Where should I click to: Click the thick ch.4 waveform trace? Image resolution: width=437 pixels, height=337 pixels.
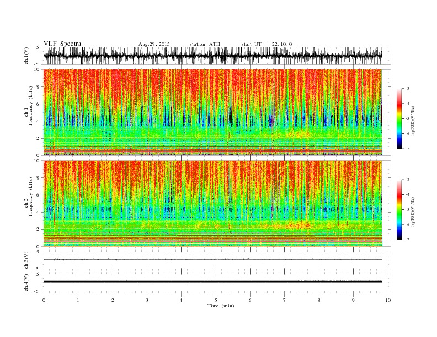[212, 282]
